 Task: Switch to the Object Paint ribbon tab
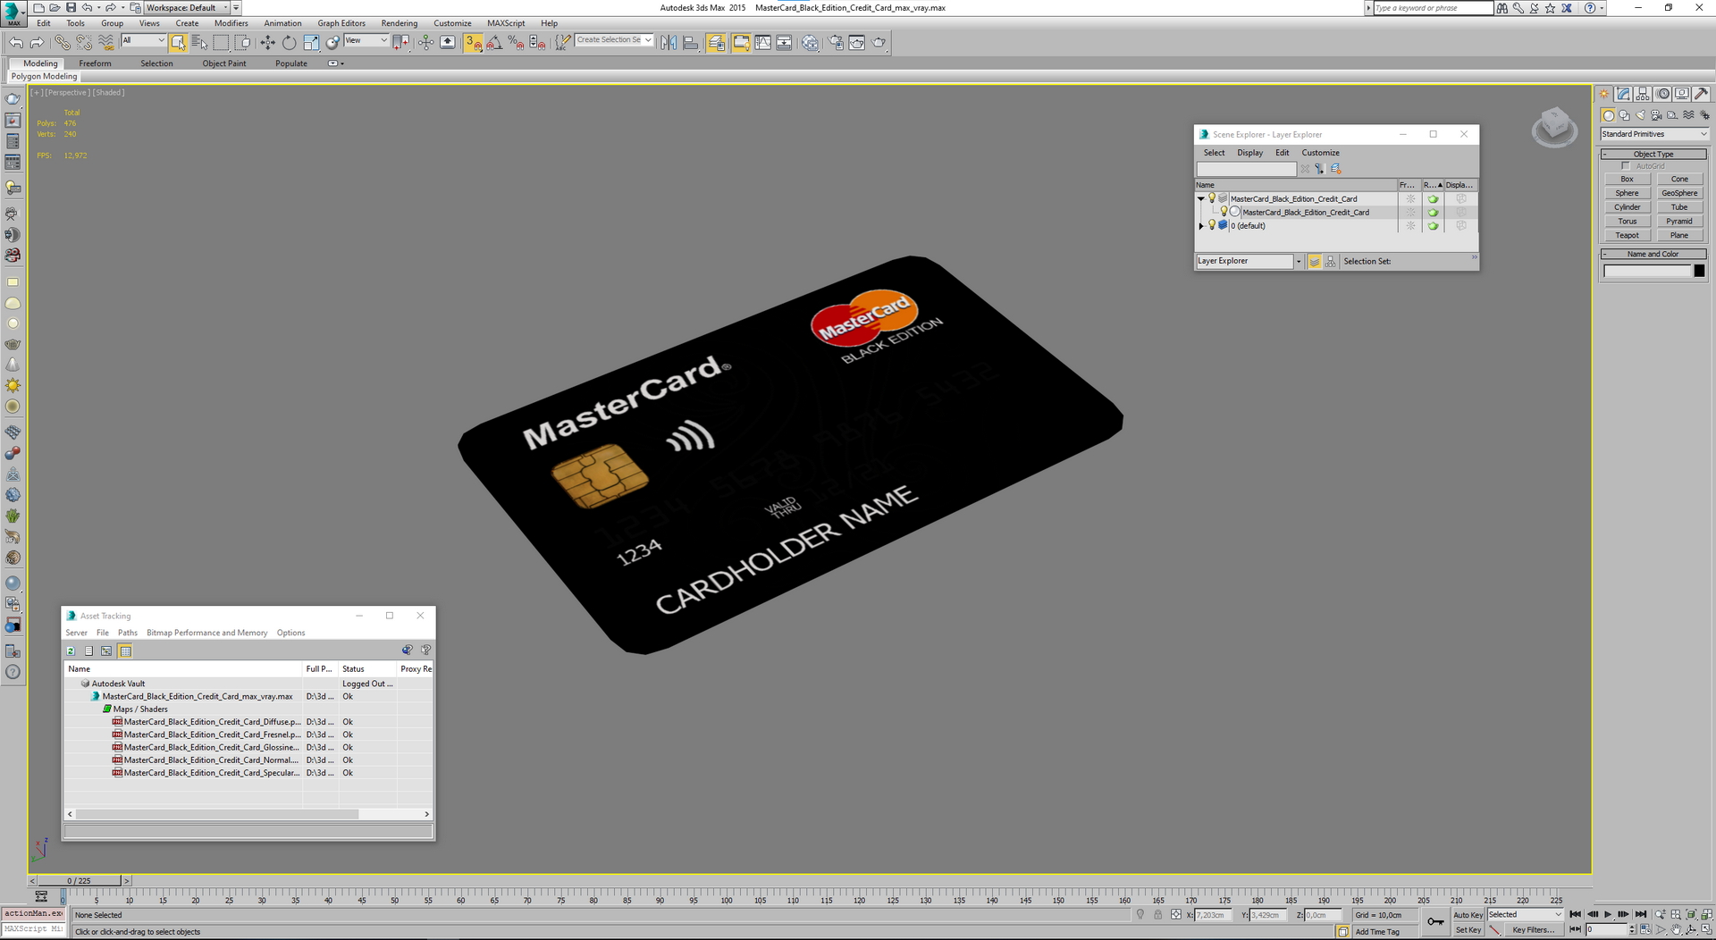pyautogui.click(x=224, y=63)
